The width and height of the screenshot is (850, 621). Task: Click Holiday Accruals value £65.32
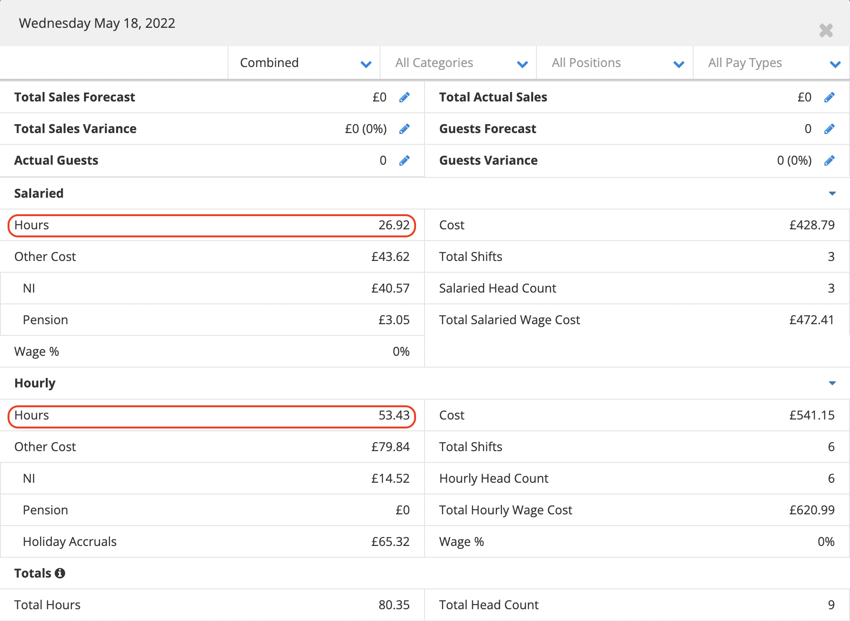(x=390, y=542)
